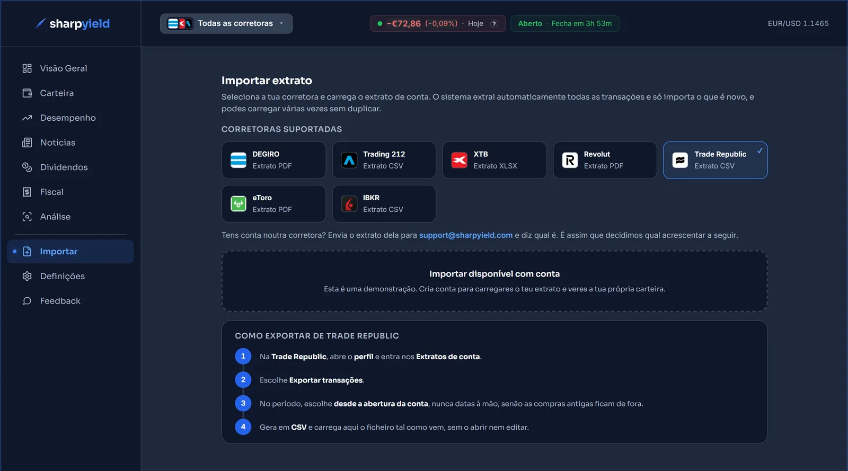Click the Carteira wallet icon

[27, 93]
